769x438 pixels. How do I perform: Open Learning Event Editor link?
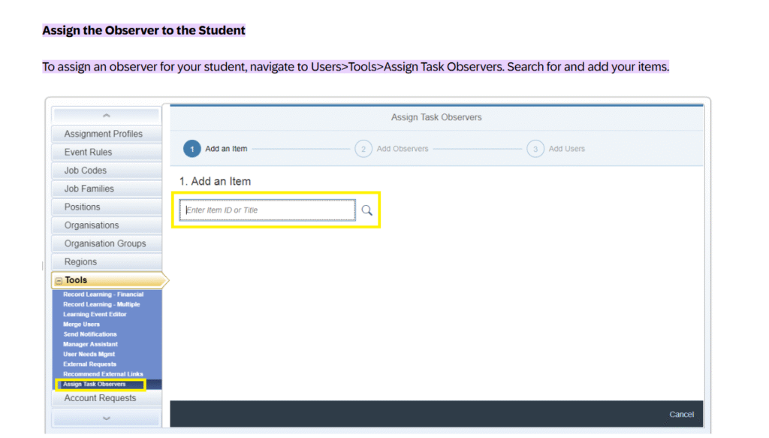click(x=95, y=314)
